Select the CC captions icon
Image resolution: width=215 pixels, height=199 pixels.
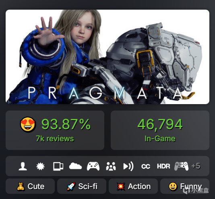tap(146, 166)
